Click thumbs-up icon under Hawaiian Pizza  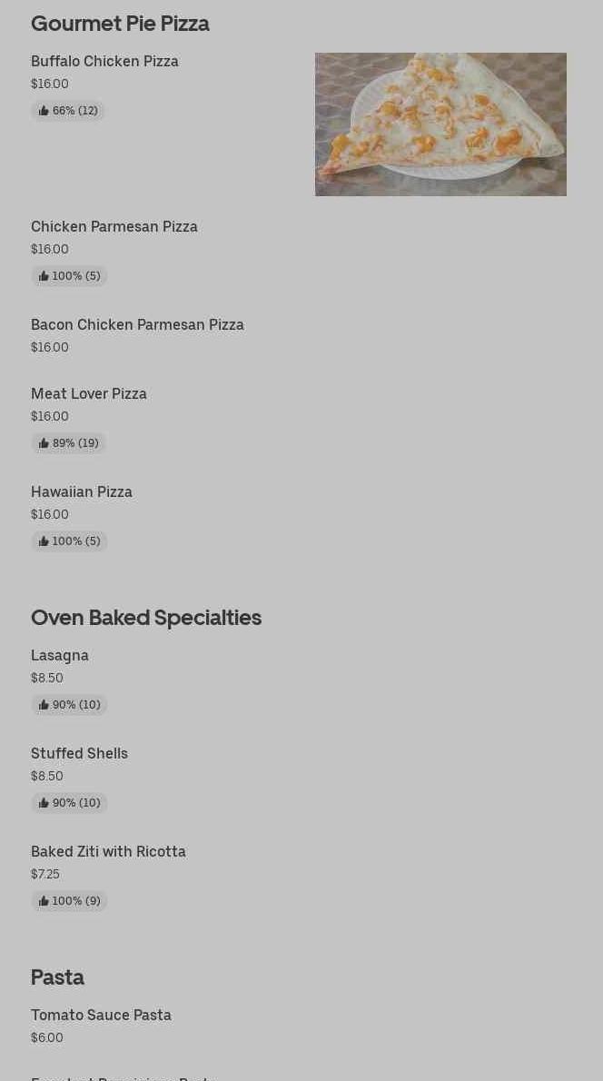pos(44,541)
